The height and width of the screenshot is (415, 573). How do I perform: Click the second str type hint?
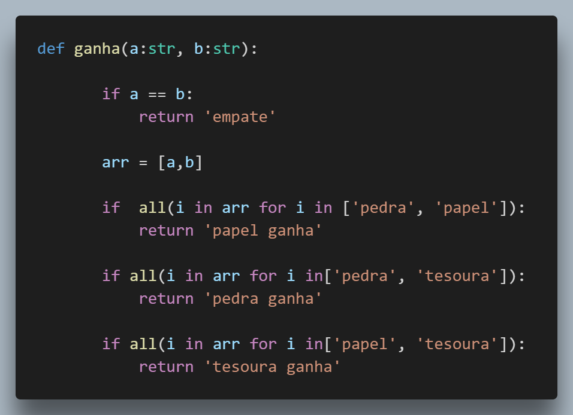click(227, 48)
